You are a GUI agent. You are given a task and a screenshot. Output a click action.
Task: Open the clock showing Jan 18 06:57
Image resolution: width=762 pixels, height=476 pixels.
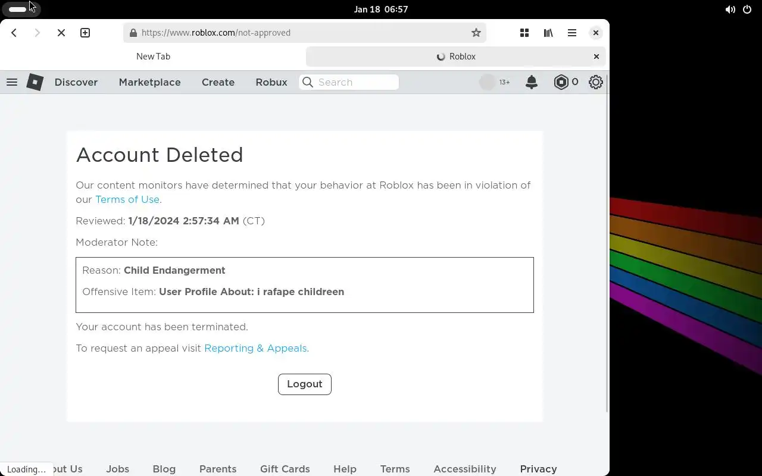click(381, 10)
